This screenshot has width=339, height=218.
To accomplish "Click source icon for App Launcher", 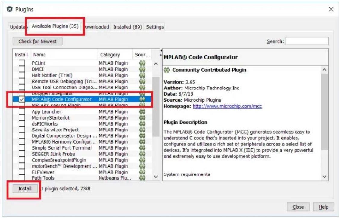I will (142, 111).
